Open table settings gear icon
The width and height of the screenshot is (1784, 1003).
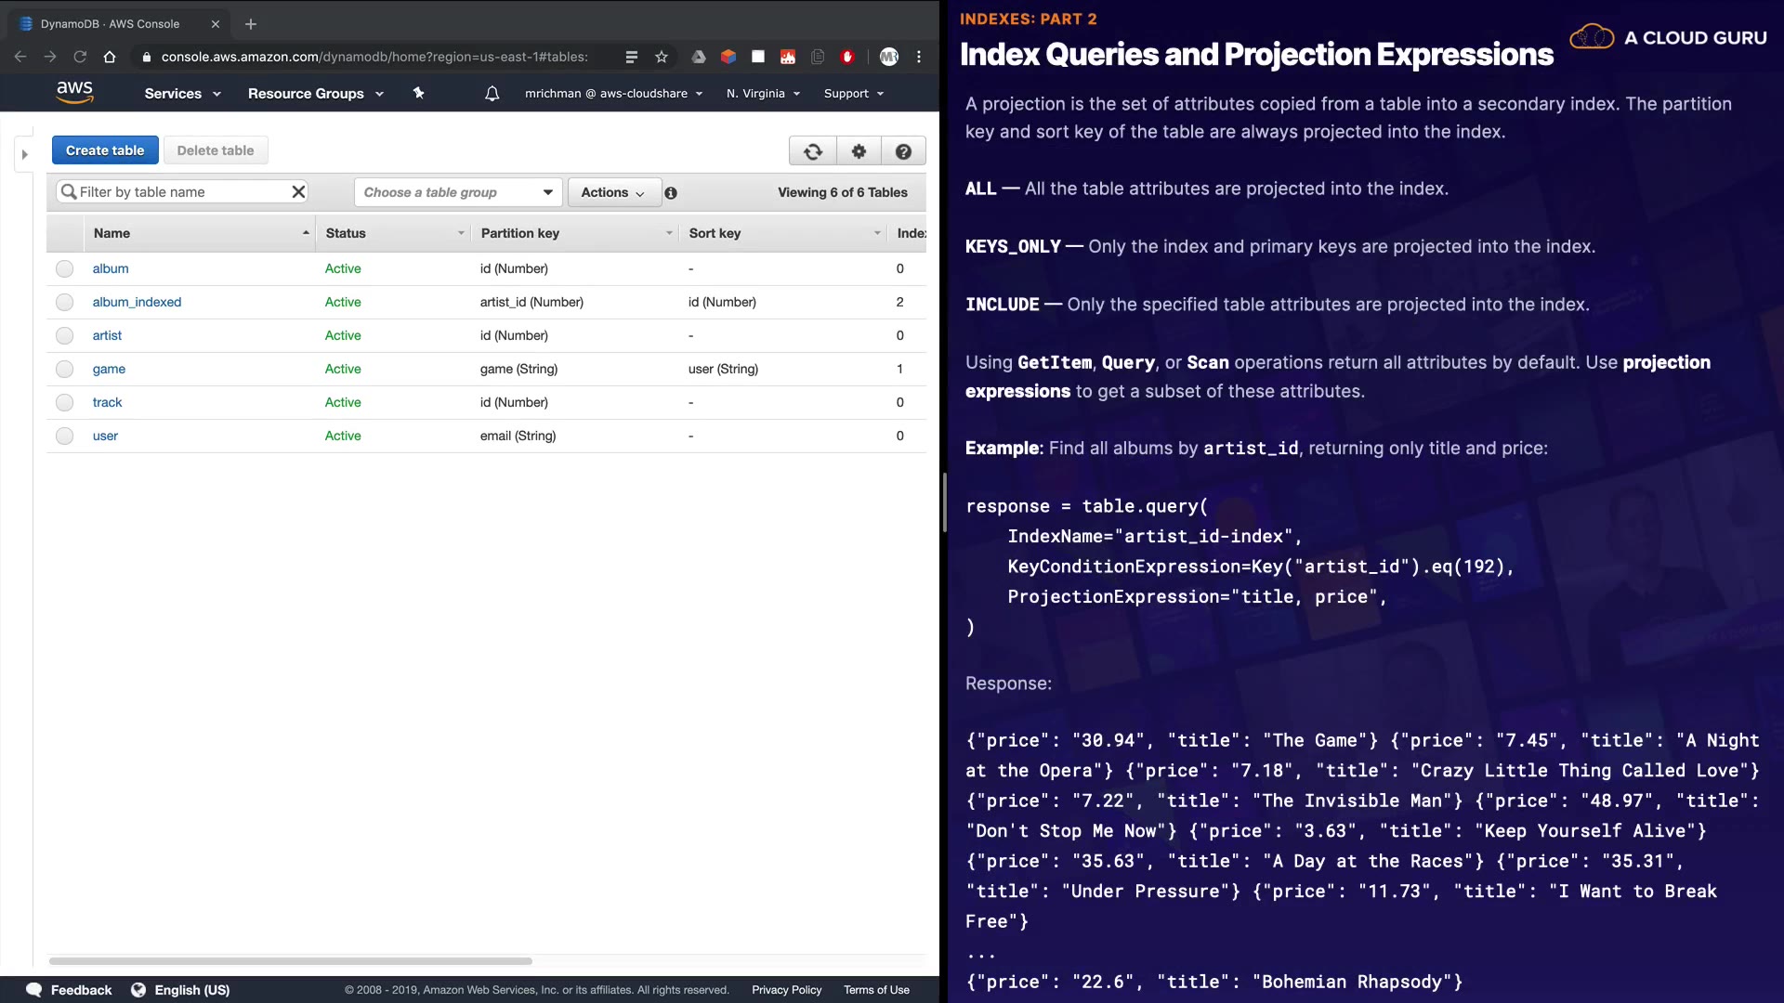click(859, 151)
